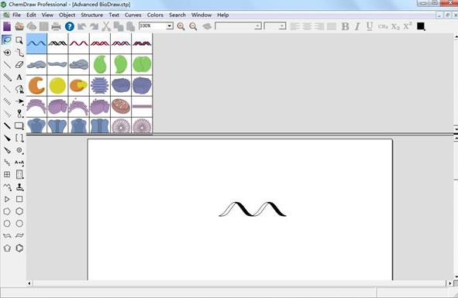Click the horizontal scrollbar left arrow
The image size is (458, 298).
pyautogui.click(x=29, y=283)
